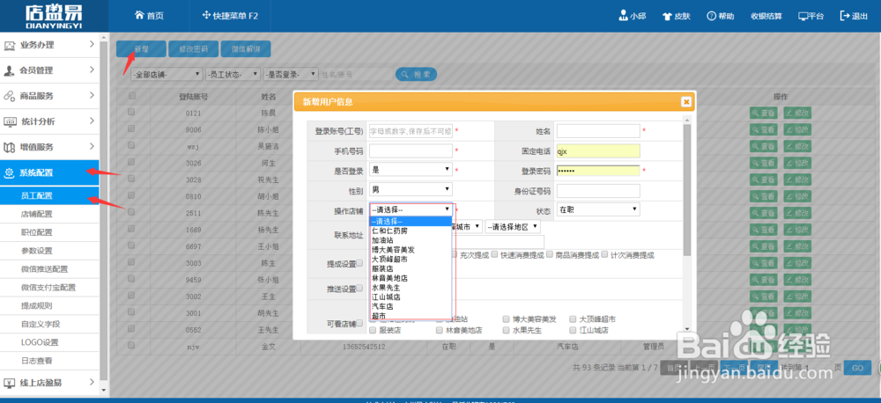
Task: Click the 增值服务 map icon in sidebar
Action: pos(9,147)
